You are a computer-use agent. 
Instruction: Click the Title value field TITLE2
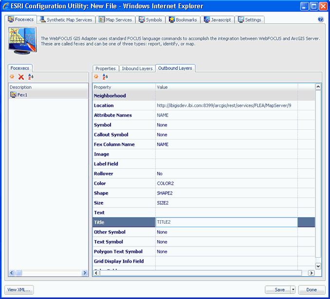(x=226, y=222)
